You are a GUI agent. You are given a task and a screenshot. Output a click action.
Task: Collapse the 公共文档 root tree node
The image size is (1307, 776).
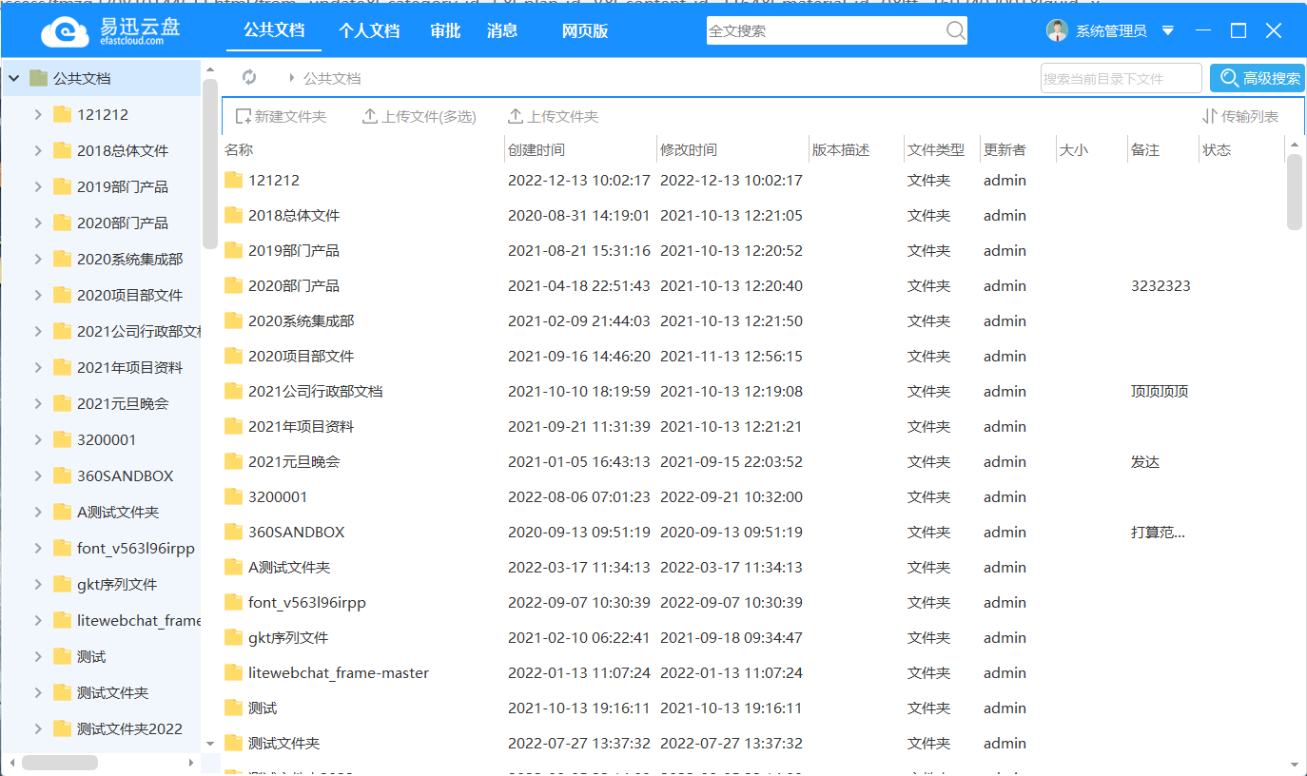point(13,78)
